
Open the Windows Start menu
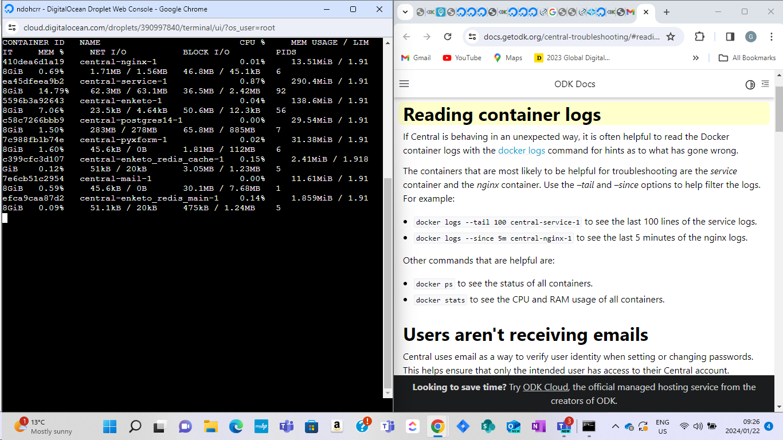pos(110,426)
